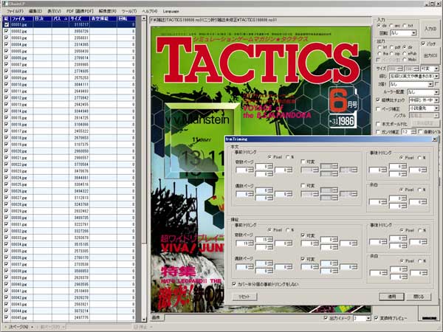Toggle 変換時プレビュー checkbox

pos(377,318)
